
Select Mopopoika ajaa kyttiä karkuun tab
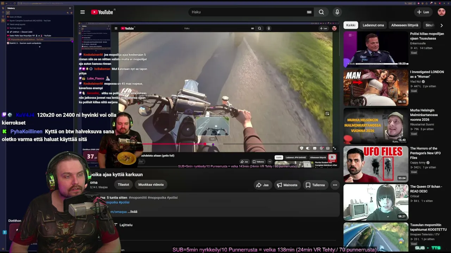coord(39,39)
